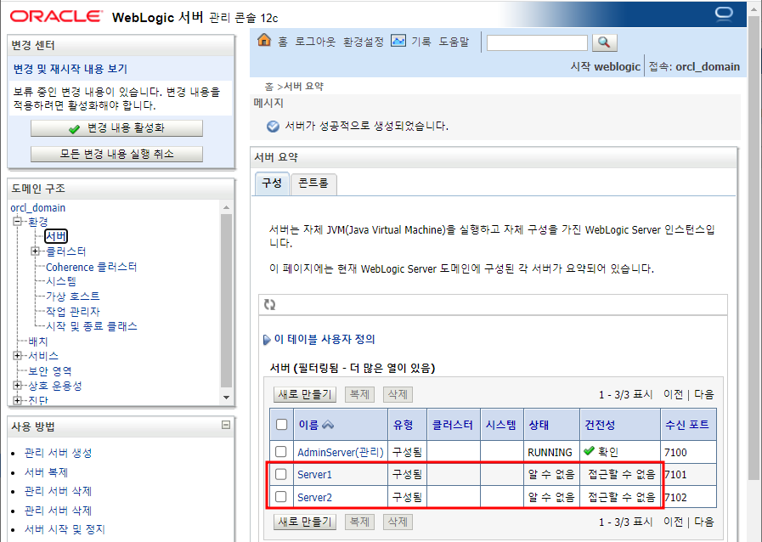Select 시작 및 종료 클래스 in the tree
Viewport: 762px width, 542px height.
coord(92,326)
